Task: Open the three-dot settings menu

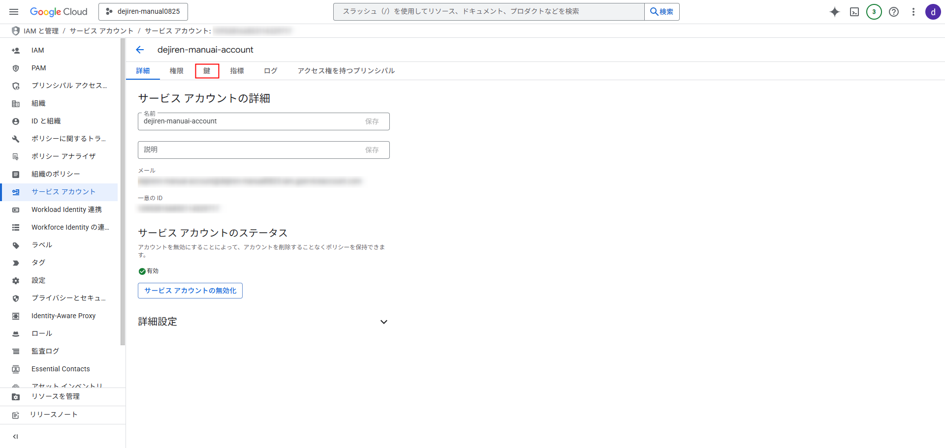Action: 913,12
